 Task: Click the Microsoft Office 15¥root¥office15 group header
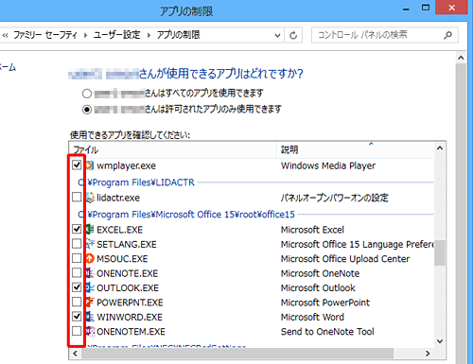point(186,215)
